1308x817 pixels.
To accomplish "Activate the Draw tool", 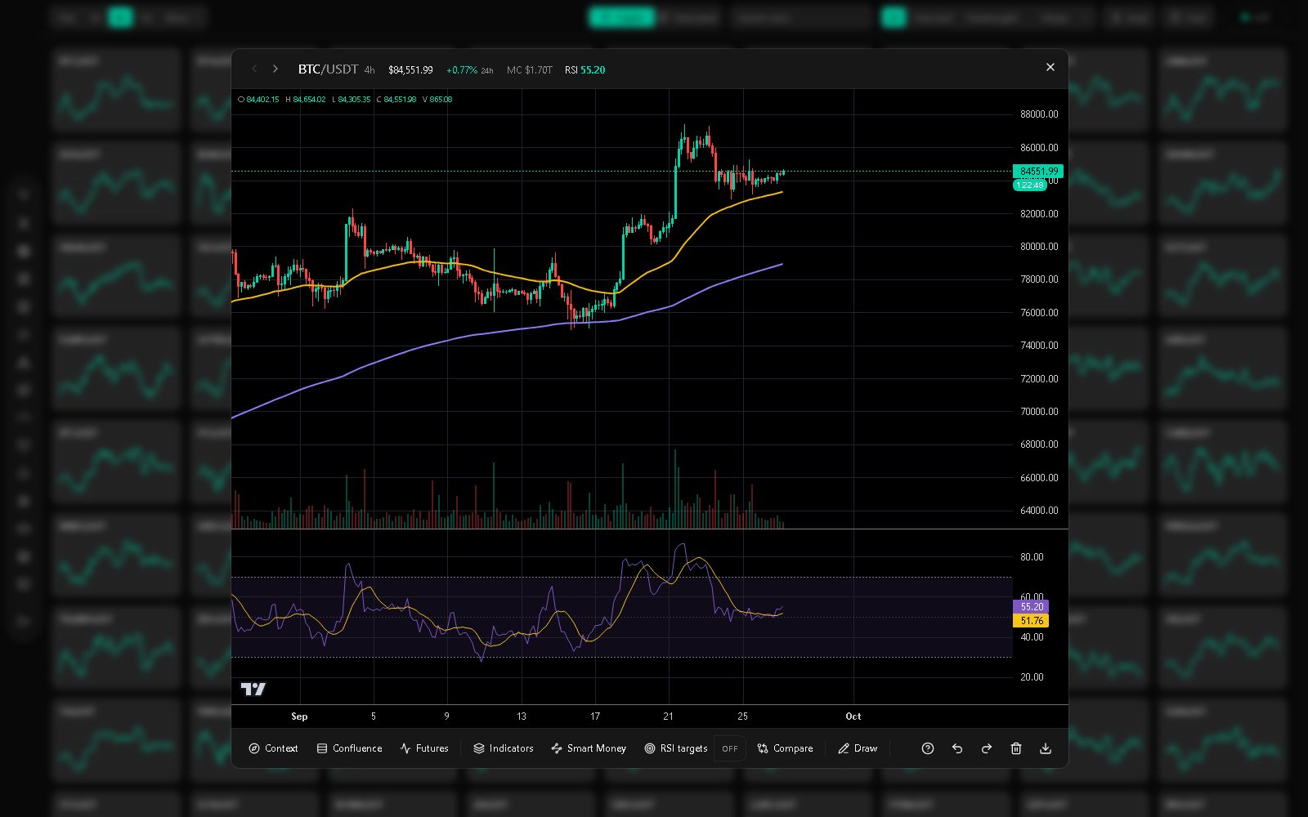I will [858, 748].
